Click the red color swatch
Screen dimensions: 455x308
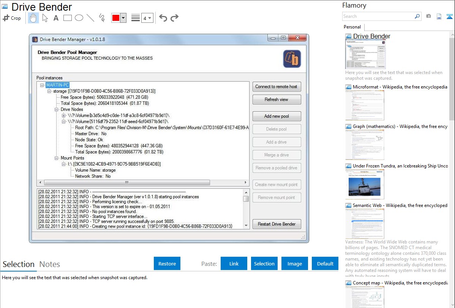point(116,18)
